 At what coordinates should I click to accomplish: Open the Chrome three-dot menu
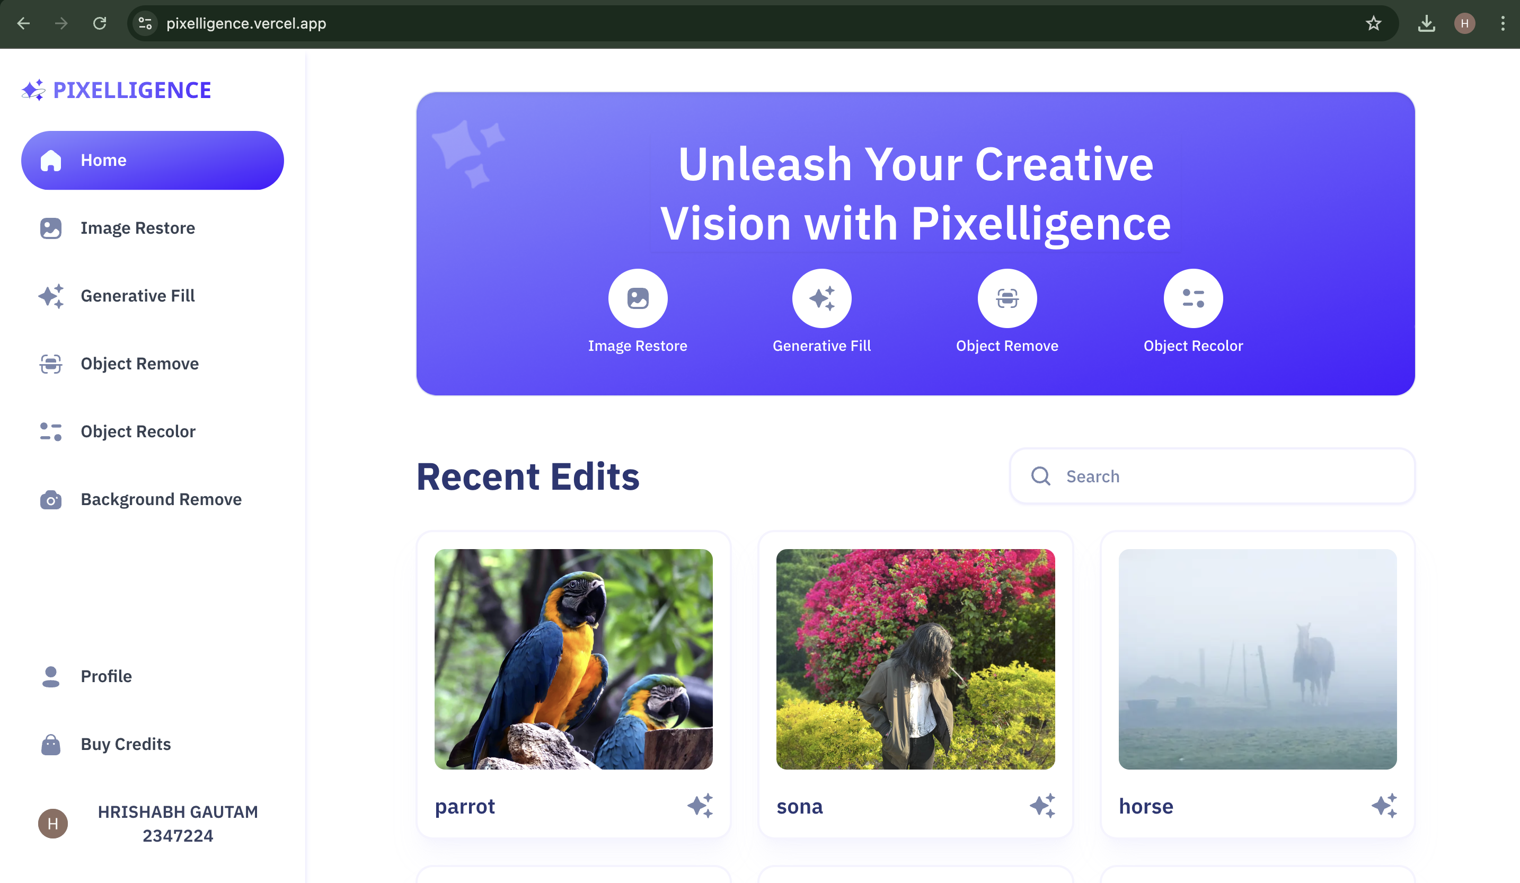tap(1503, 23)
